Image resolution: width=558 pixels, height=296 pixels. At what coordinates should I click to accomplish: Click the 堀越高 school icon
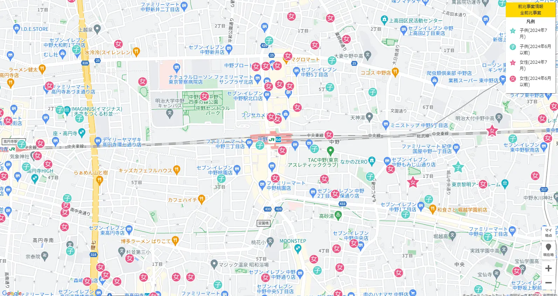pos(452,235)
